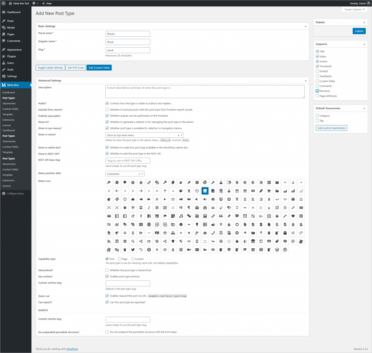Select the Twitter bird menu icon
Viewport: 372px width, 353px height.
133,250
